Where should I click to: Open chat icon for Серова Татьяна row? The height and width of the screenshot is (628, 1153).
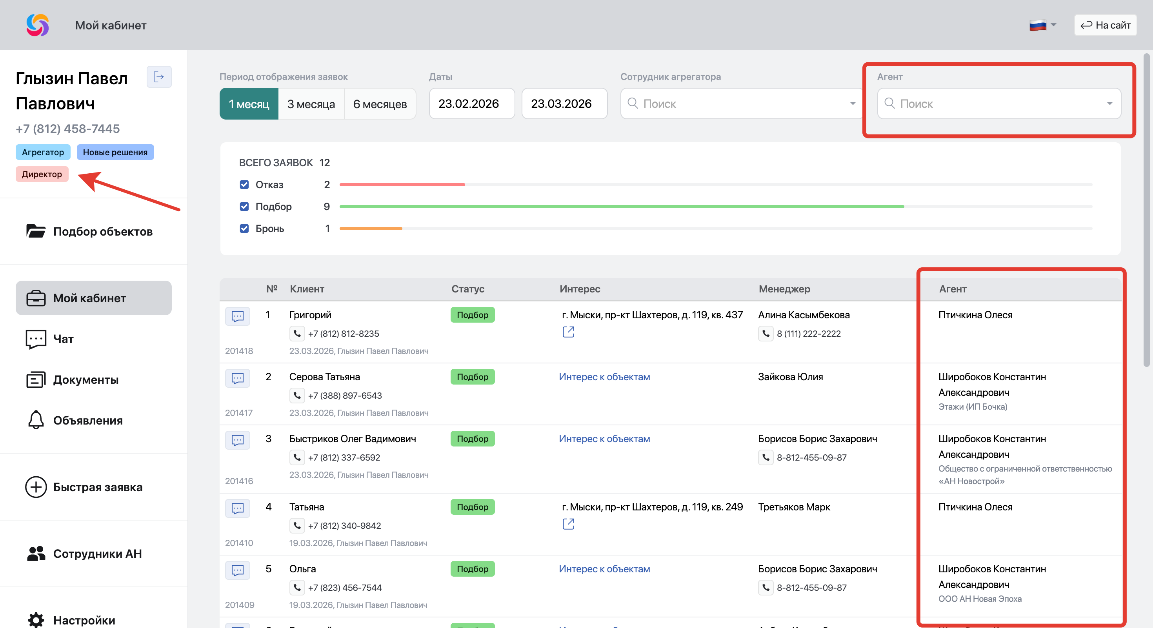pyautogui.click(x=237, y=378)
